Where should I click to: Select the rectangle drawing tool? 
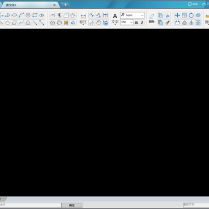(35, 15)
